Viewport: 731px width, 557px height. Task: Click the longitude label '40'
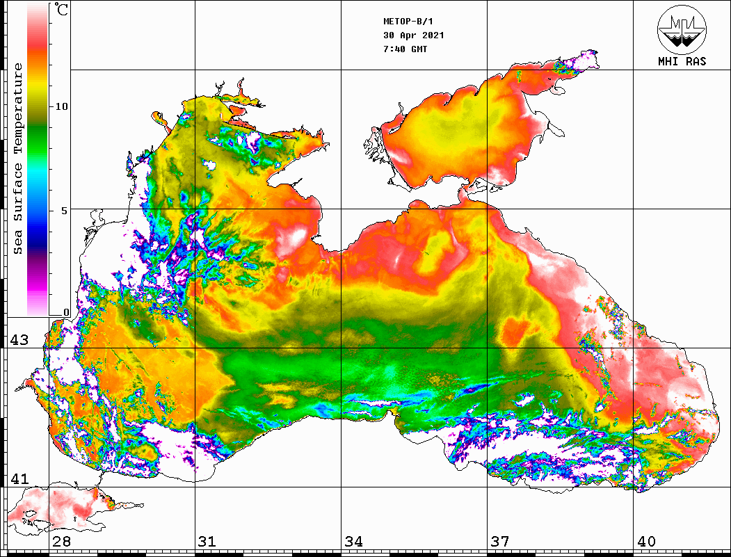pyautogui.click(x=646, y=541)
